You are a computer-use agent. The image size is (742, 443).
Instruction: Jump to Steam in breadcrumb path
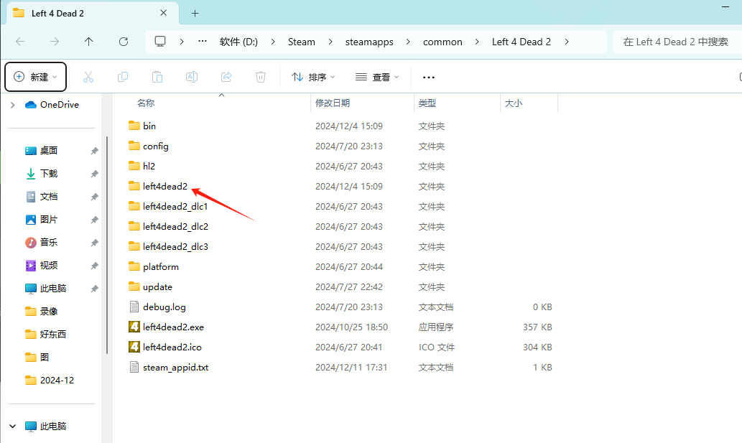tap(302, 42)
